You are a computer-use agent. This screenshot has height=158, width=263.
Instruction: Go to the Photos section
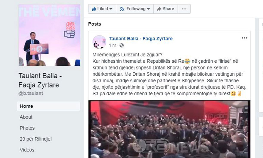coord(27,128)
